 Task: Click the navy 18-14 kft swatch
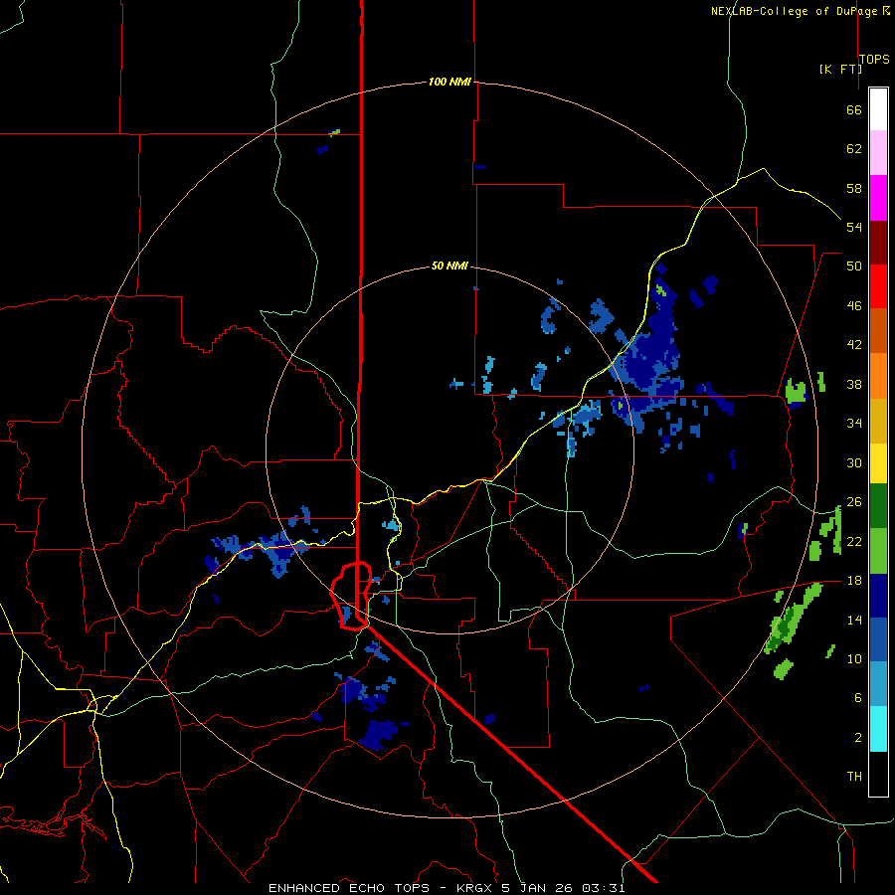(878, 596)
